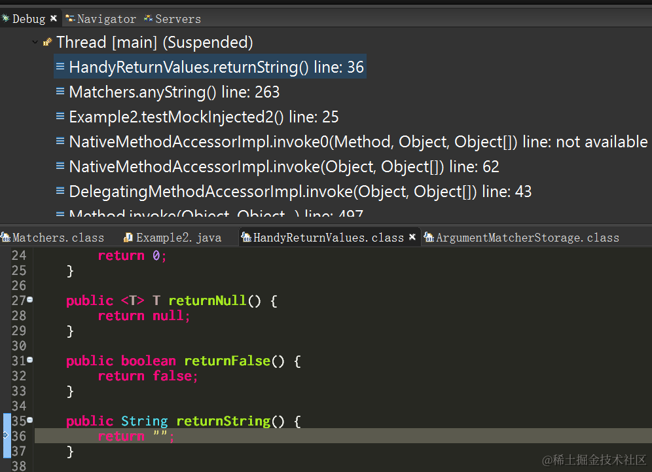
Task: Click line number 24 in the gutter
Action: (x=19, y=255)
